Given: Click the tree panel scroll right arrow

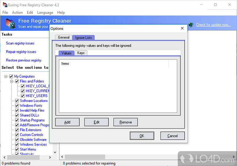Looking at the screenshot, I should (x=50, y=157).
